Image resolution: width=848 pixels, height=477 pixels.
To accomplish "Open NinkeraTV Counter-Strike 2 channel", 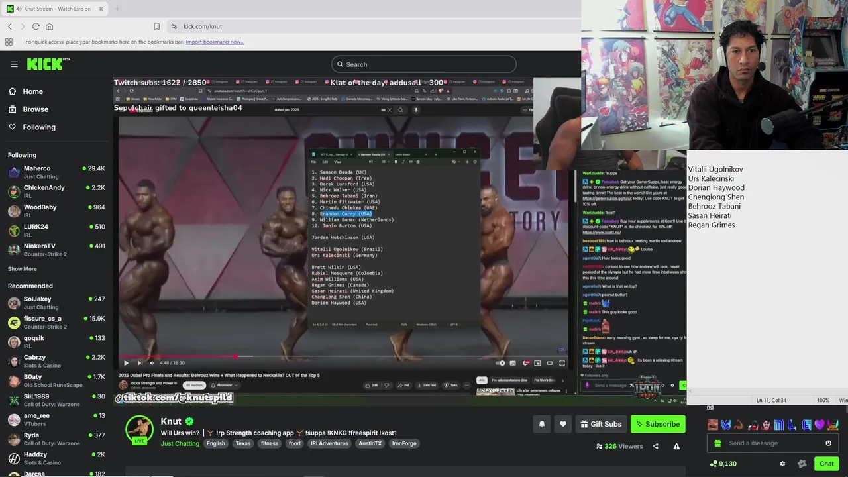I will [x=56, y=250].
